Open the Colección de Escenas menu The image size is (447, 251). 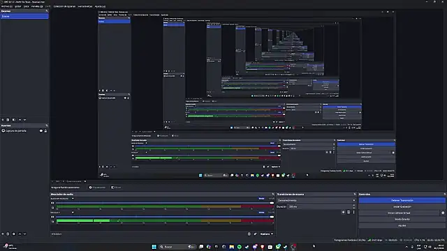point(64,6)
